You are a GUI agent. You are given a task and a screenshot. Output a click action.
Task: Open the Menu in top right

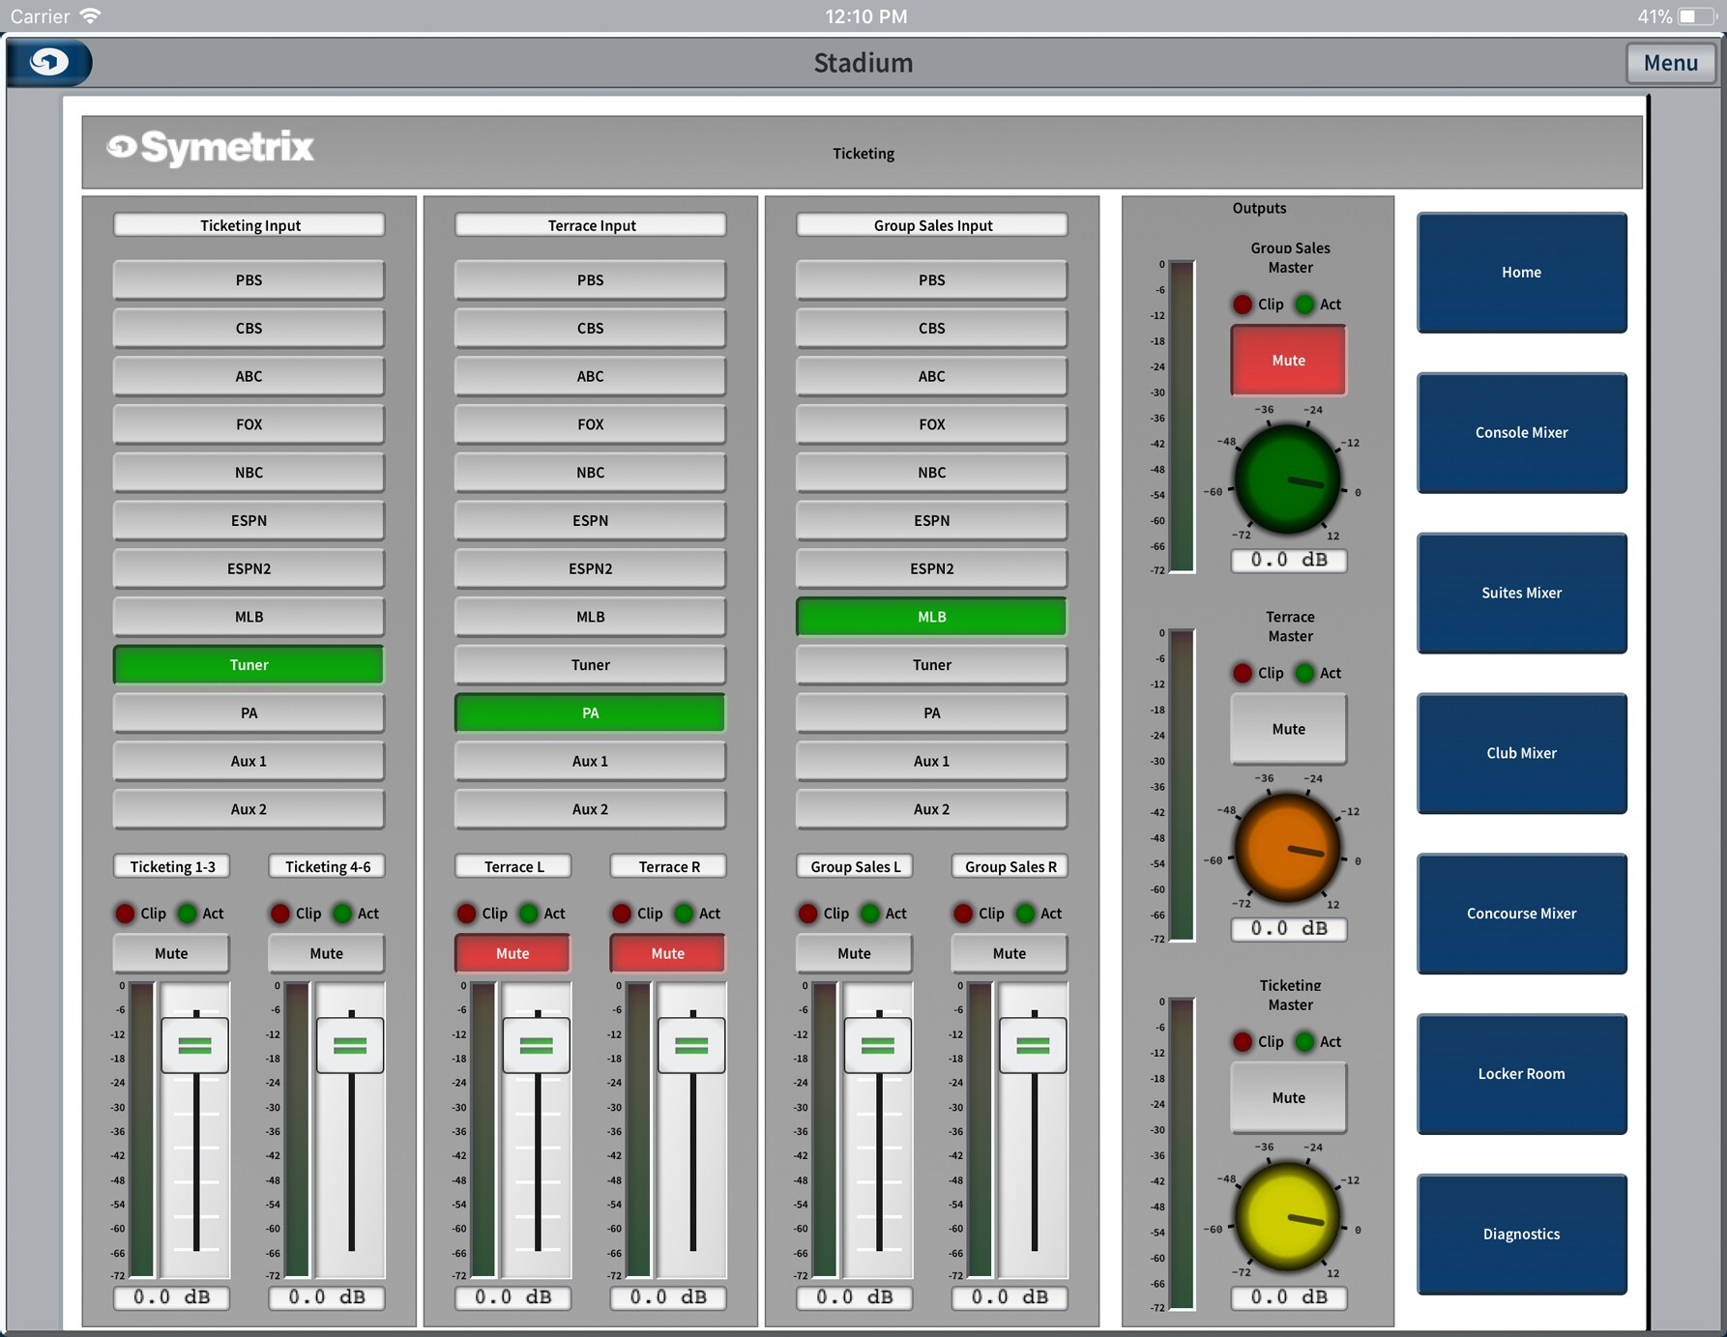(x=1670, y=63)
